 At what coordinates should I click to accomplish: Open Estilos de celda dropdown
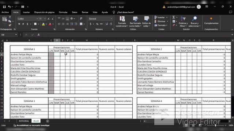pyautogui.click(x=146, y=21)
